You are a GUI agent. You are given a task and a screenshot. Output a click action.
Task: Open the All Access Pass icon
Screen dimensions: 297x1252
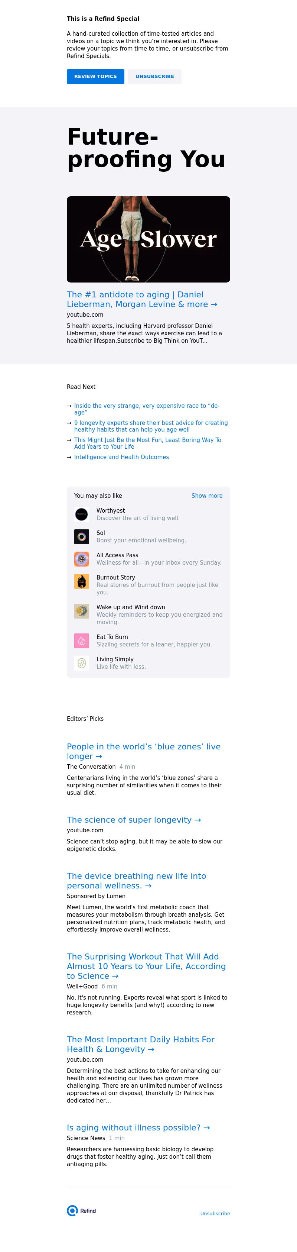click(82, 559)
